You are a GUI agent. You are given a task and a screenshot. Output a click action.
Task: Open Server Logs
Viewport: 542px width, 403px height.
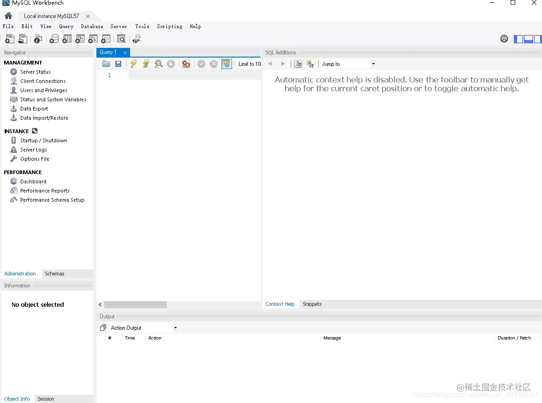33,150
